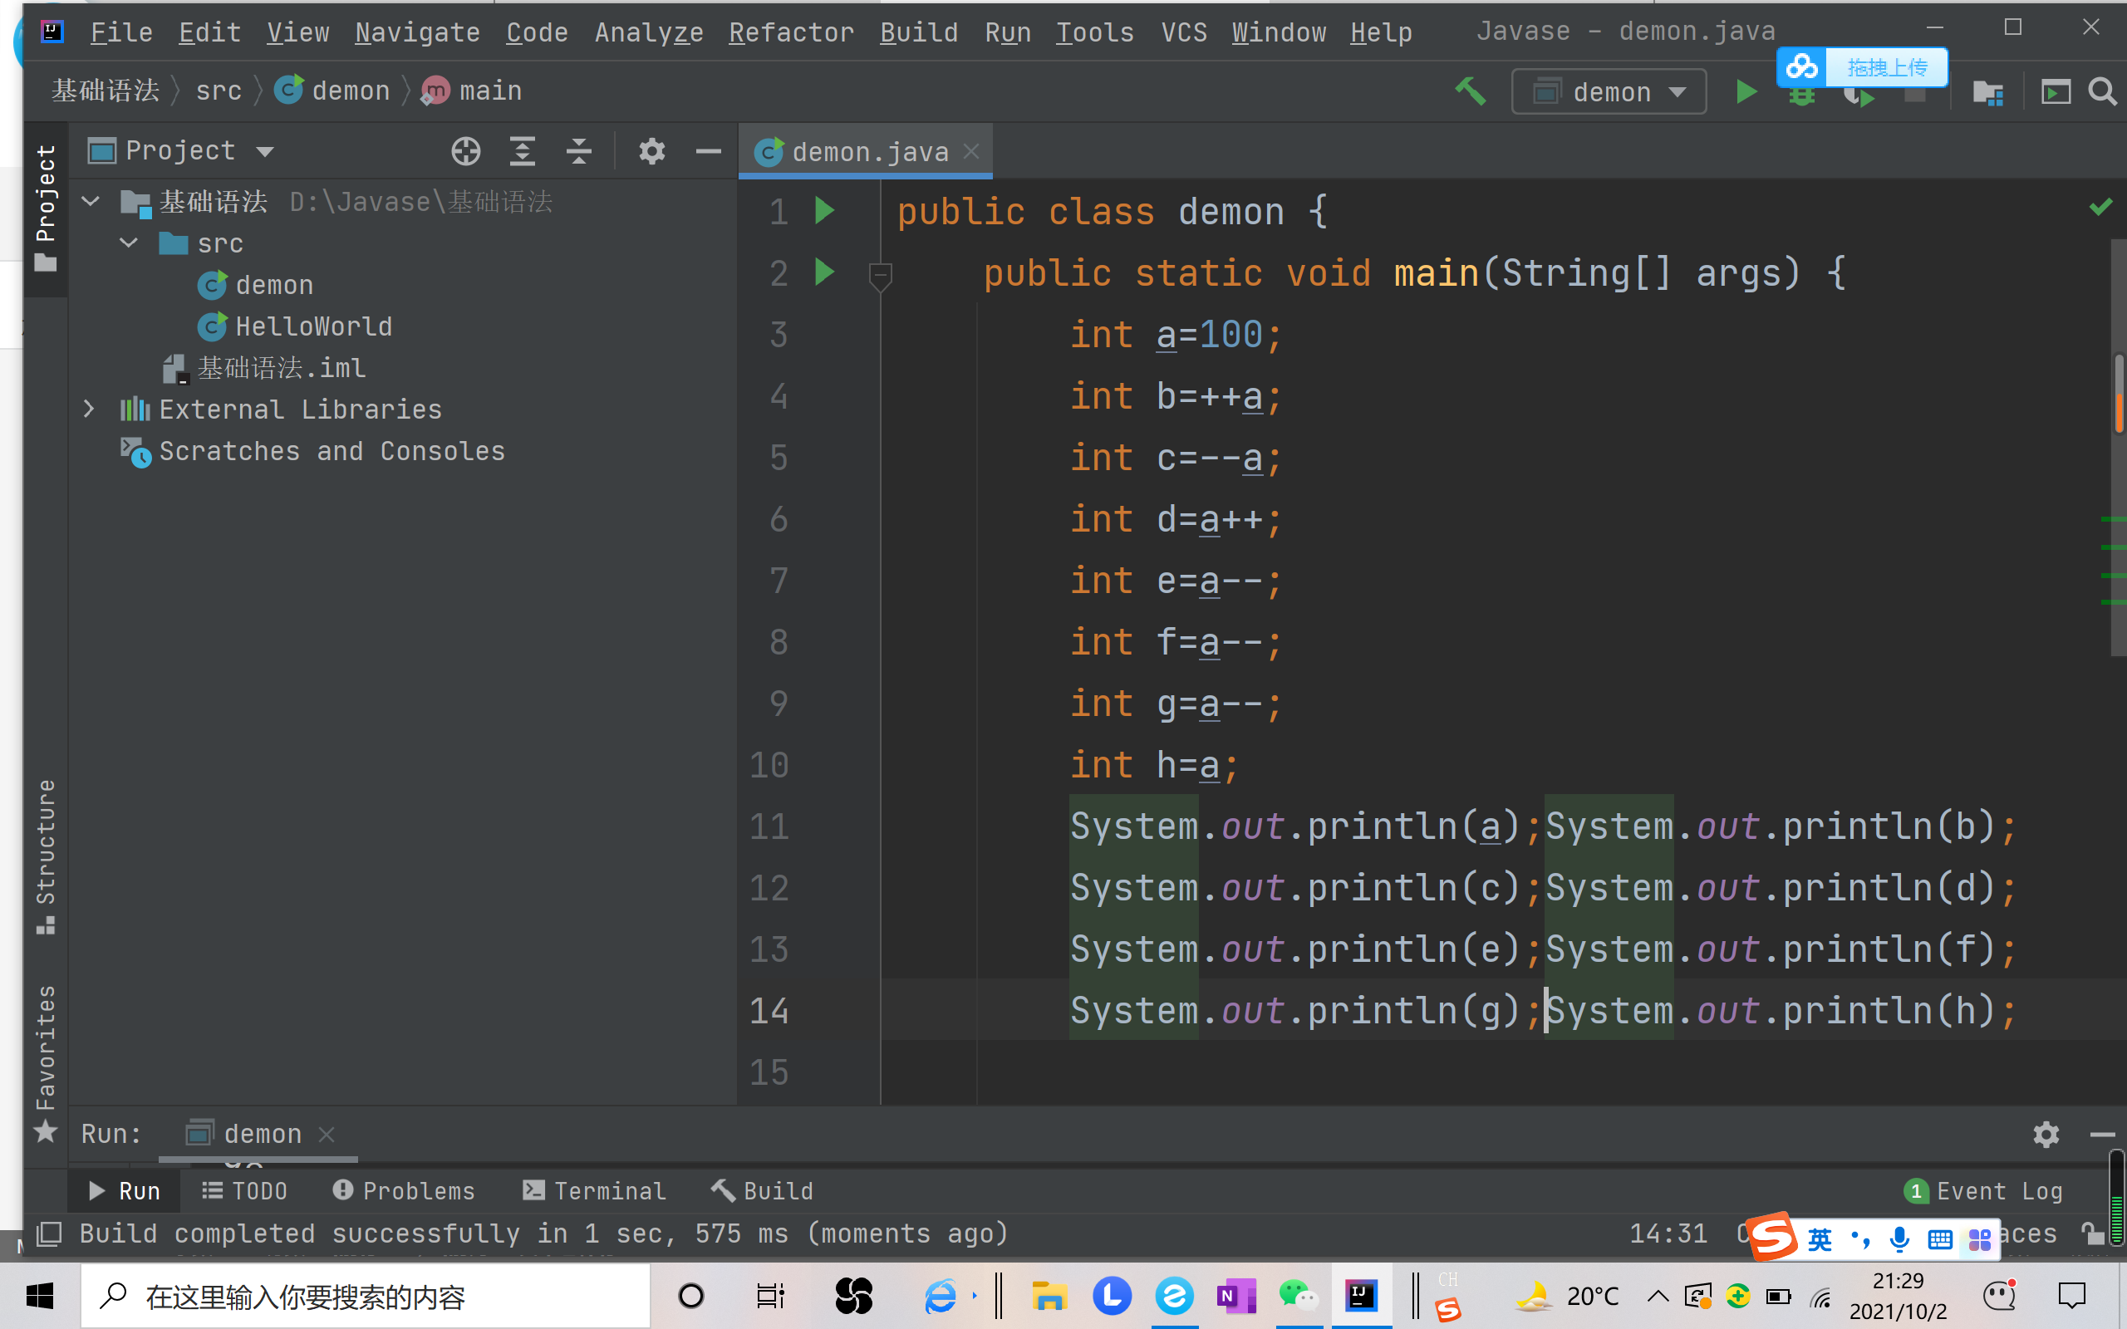Click run gutter arrow beside line 1
The width and height of the screenshot is (2127, 1329).
click(x=823, y=211)
